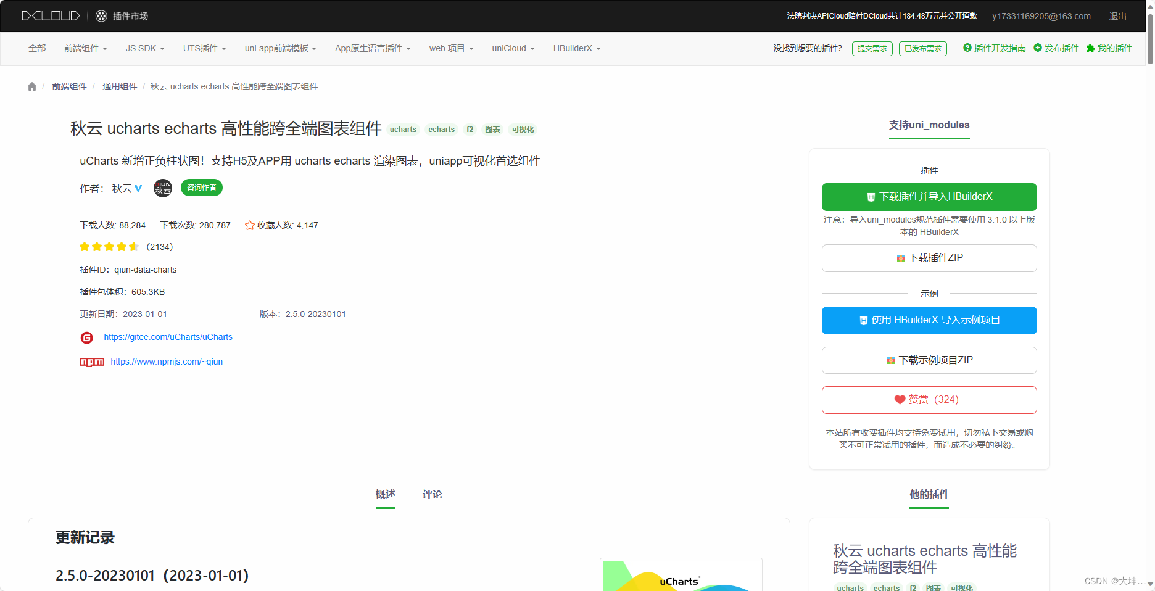
Task: Expand the uni-app前端模板 dropdown
Action: click(x=281, y=48)
